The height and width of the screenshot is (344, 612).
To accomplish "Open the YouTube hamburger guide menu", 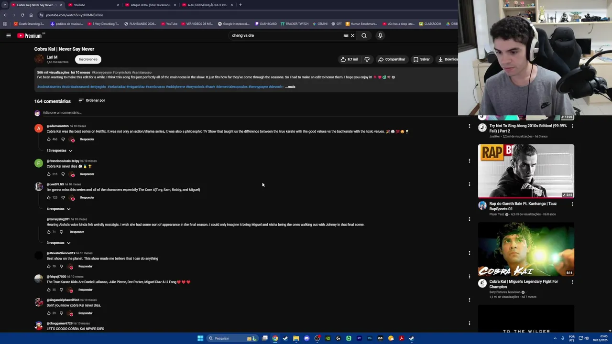I will [8, 35].
